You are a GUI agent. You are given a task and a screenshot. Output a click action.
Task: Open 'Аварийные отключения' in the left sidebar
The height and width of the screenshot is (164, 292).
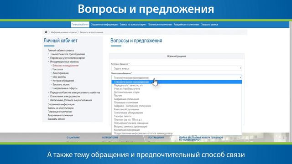(x=60, y=115)
